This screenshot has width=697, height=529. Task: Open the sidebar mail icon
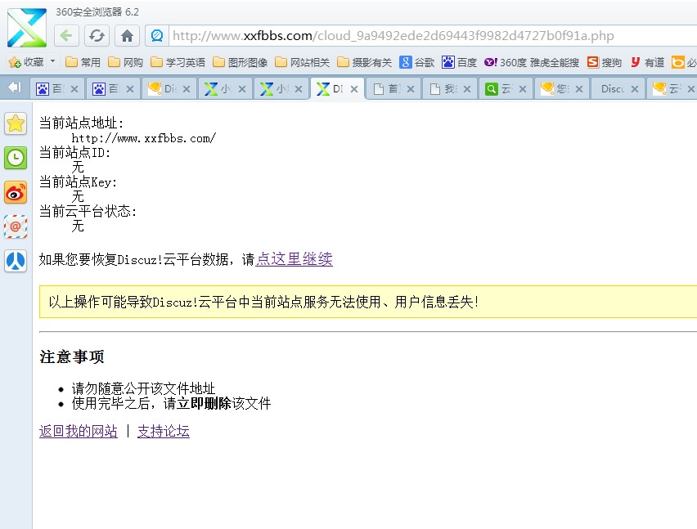[16, 226]
